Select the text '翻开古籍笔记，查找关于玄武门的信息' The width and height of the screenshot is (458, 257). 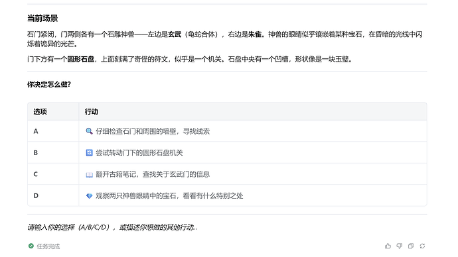tap(153, 174)
